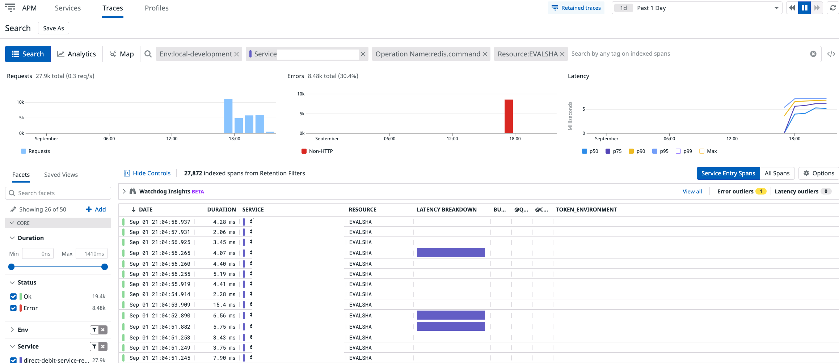Image resolution: width=839 pixels, height=363 pixels.
Task: Click the Env facet filter funnel icon
Action: (94, 330)
